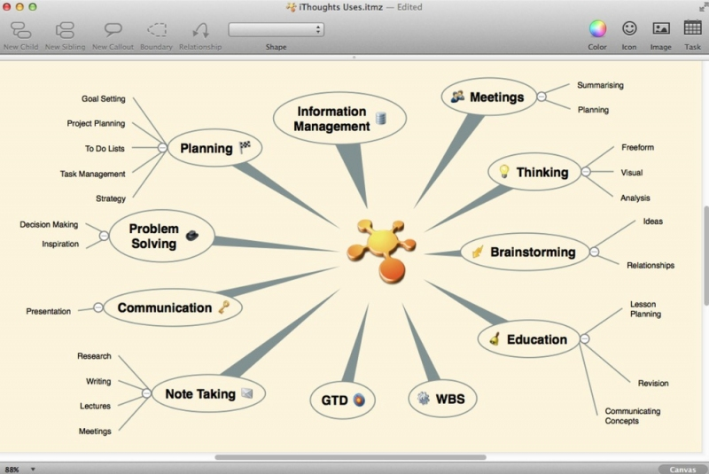Viewport: 709px width, 474px height.
Task: Select the Education topic node
Action: 528,339
